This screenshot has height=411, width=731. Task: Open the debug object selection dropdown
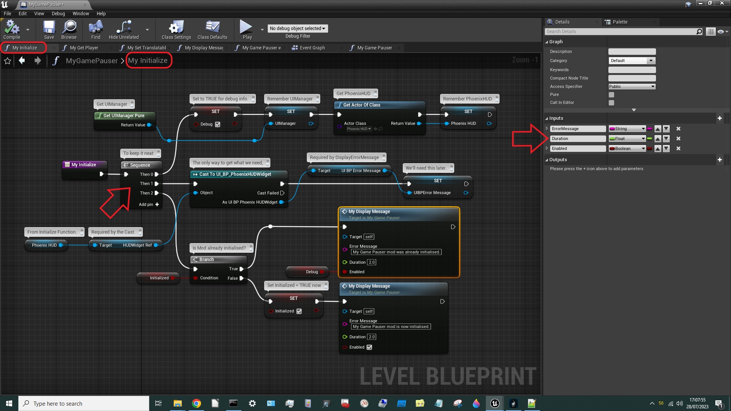pos(297,29)
